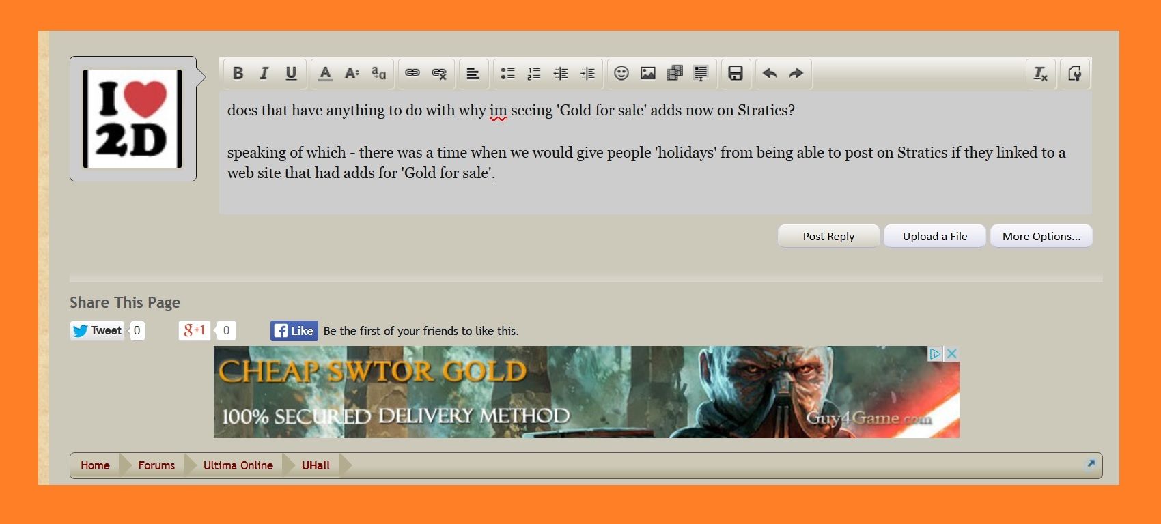Insert a link with the chain icon

[412, 73]
